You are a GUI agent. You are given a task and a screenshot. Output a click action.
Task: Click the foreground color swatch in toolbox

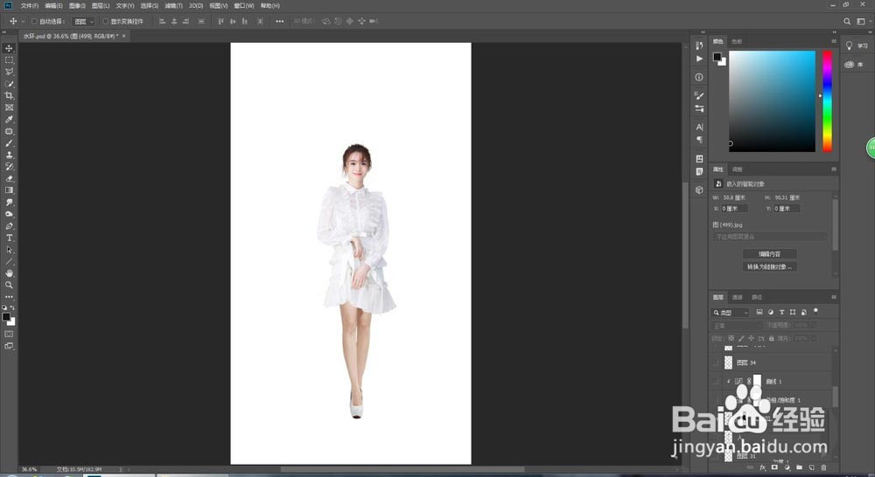click(6, 317)
